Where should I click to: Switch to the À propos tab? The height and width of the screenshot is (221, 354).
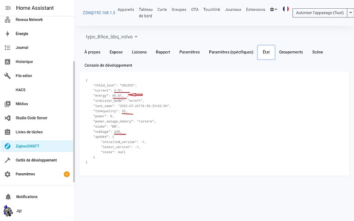(x=92, y=52)
